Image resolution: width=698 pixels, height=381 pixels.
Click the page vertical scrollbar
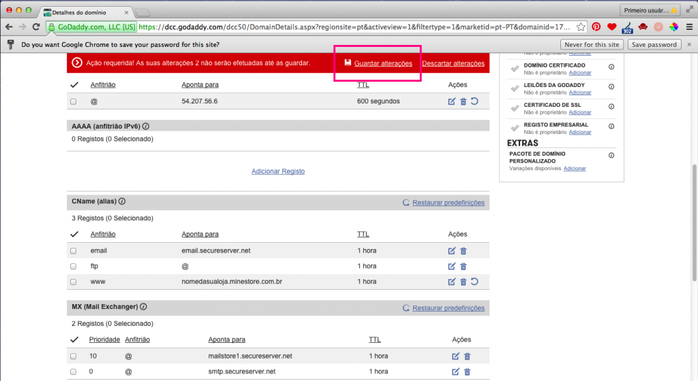coord(695,222)
